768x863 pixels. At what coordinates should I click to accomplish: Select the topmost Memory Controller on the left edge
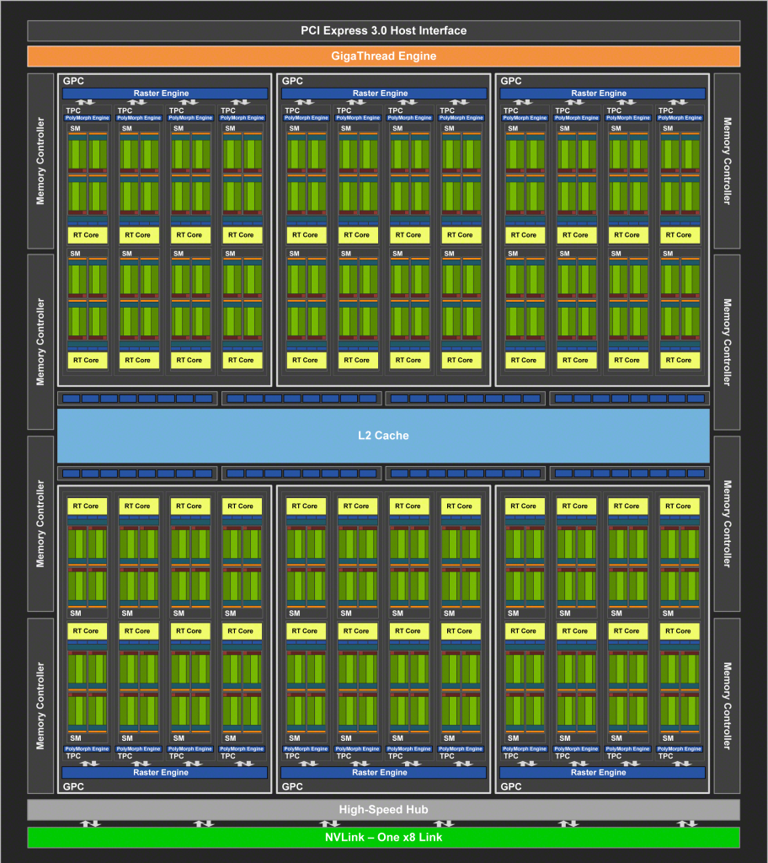coord(40,161)
